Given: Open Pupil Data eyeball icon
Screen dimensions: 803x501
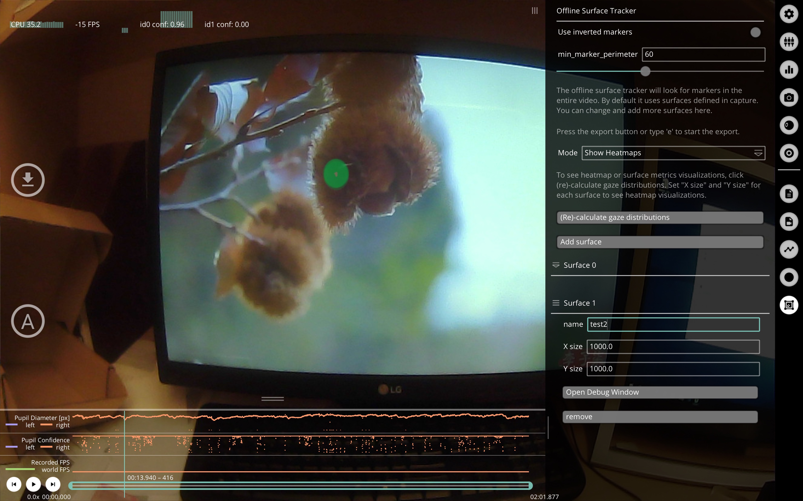Looking at the screenshot, I should pos(789,126).
